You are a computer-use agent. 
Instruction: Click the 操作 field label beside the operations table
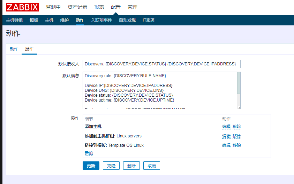(75, 118)
